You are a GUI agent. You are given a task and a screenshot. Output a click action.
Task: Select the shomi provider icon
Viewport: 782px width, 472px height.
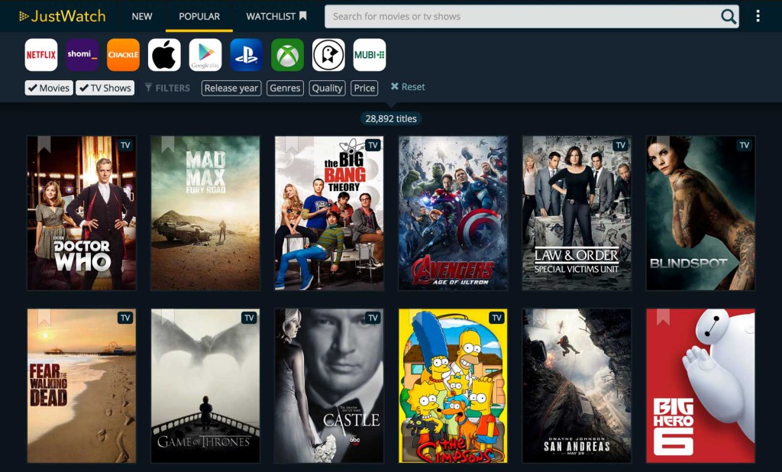[82, 55]
